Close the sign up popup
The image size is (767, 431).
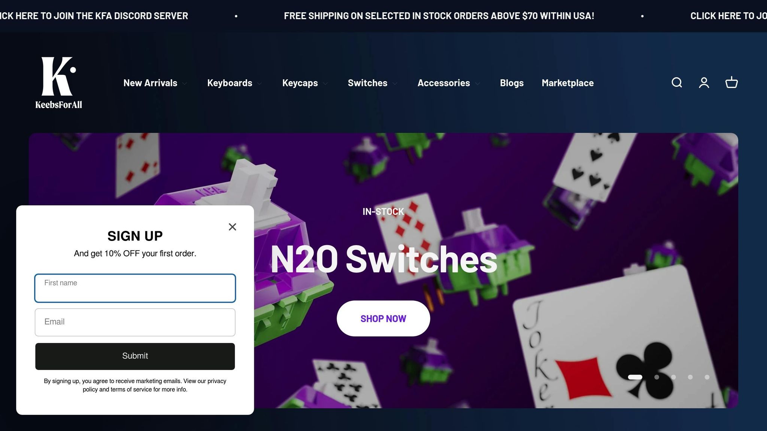(x=232, y=227)
